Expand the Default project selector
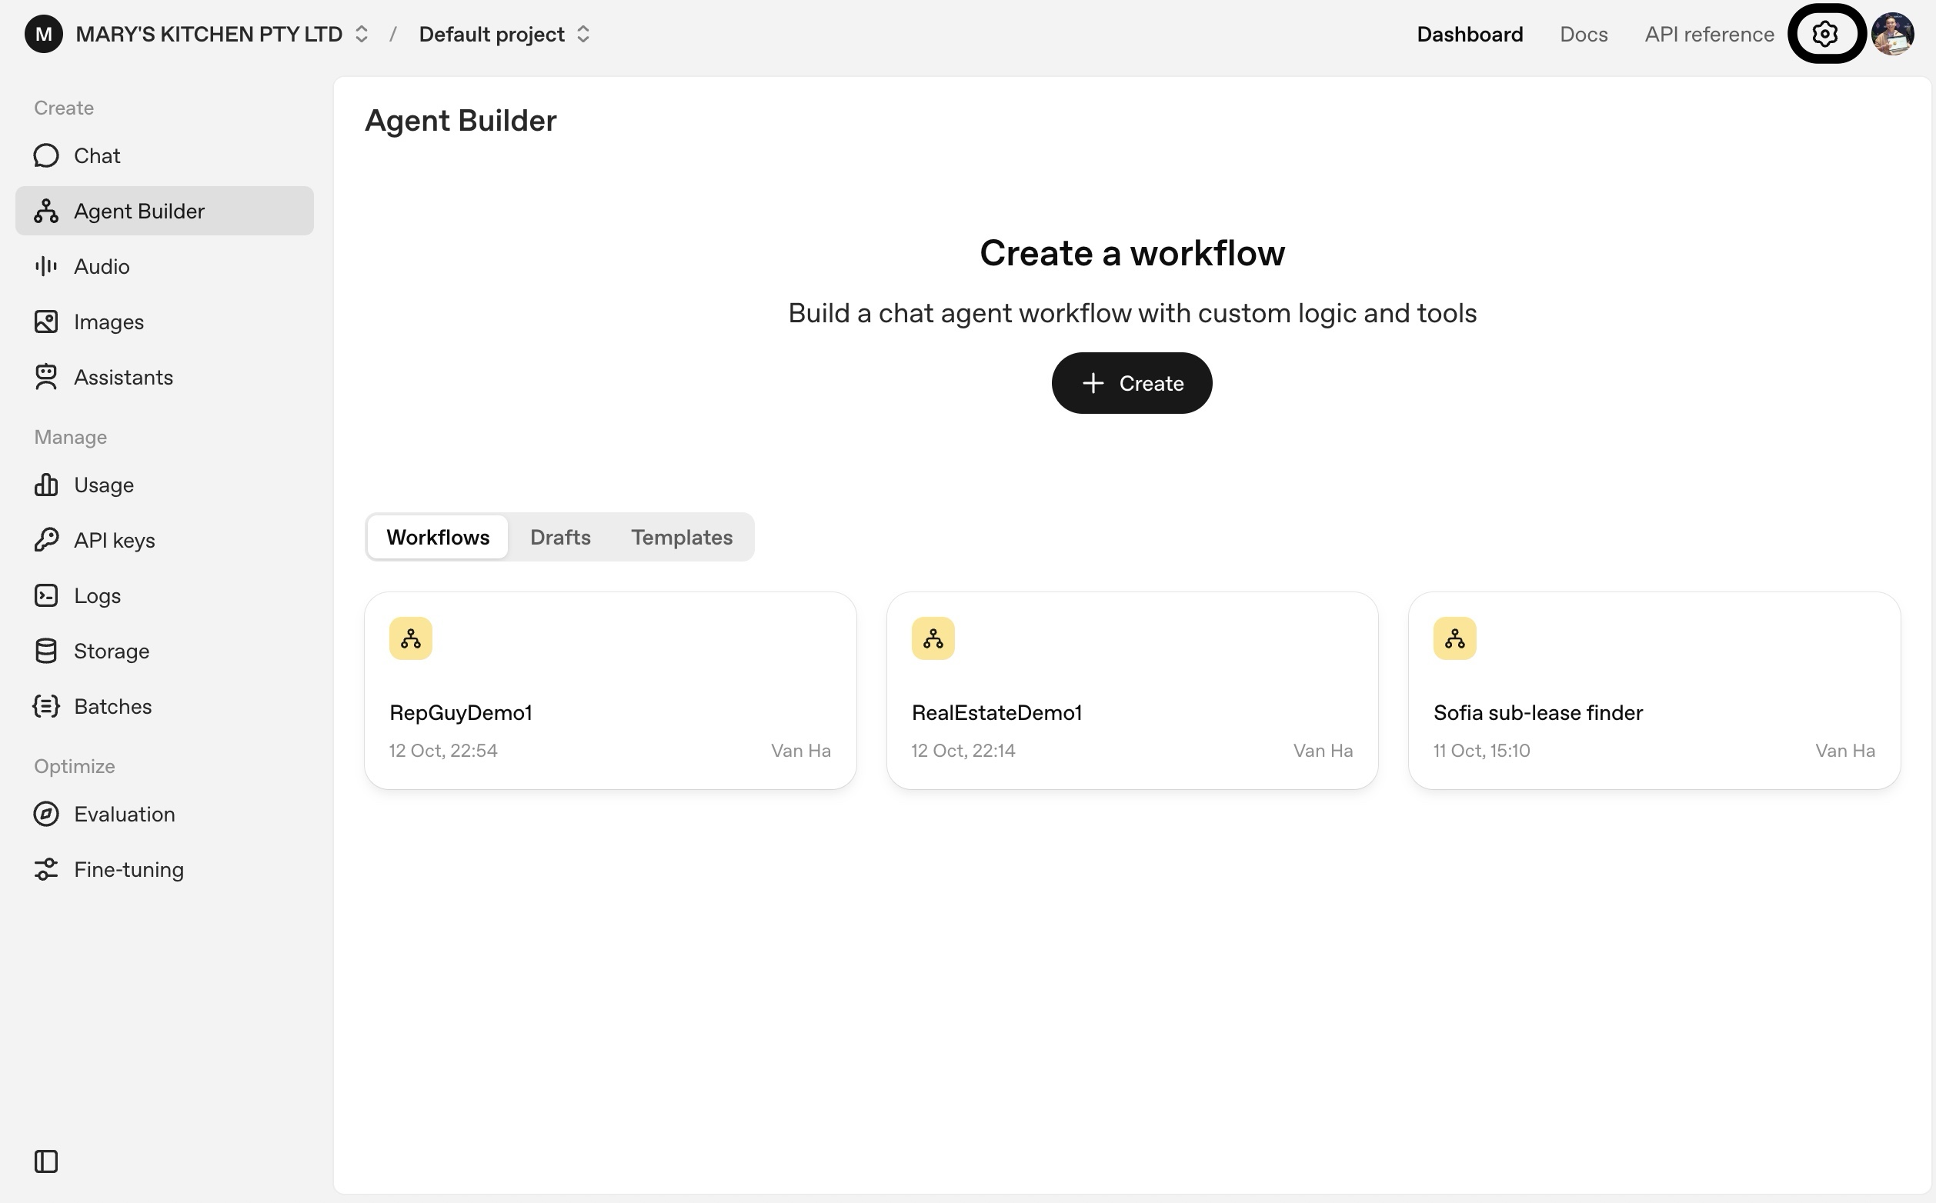Screen dimensions: 1936x1203 pos(505,34)
